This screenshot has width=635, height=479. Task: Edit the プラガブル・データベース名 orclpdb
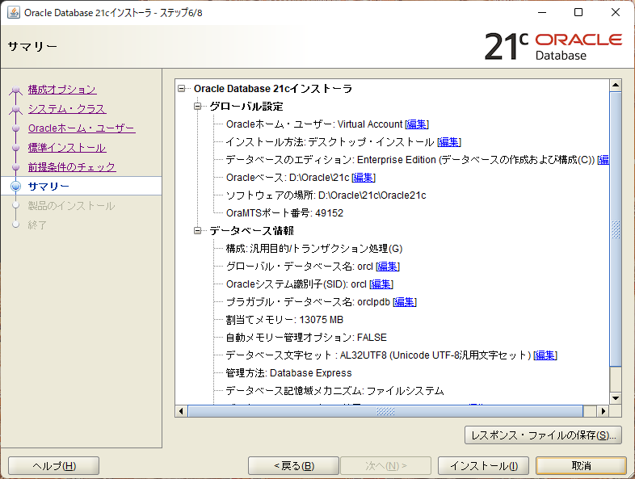pos(405,302)
